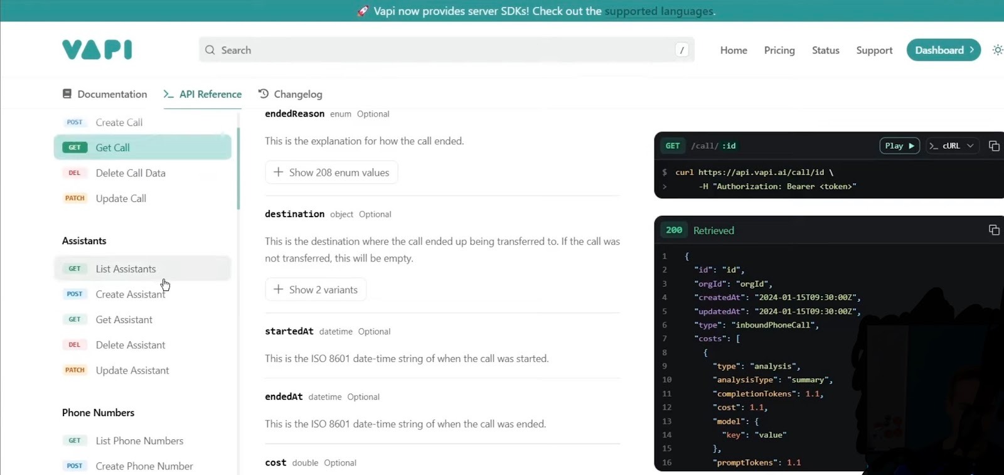Click the VAPI logo
The image size is (1004, 475).
[97, 50]
